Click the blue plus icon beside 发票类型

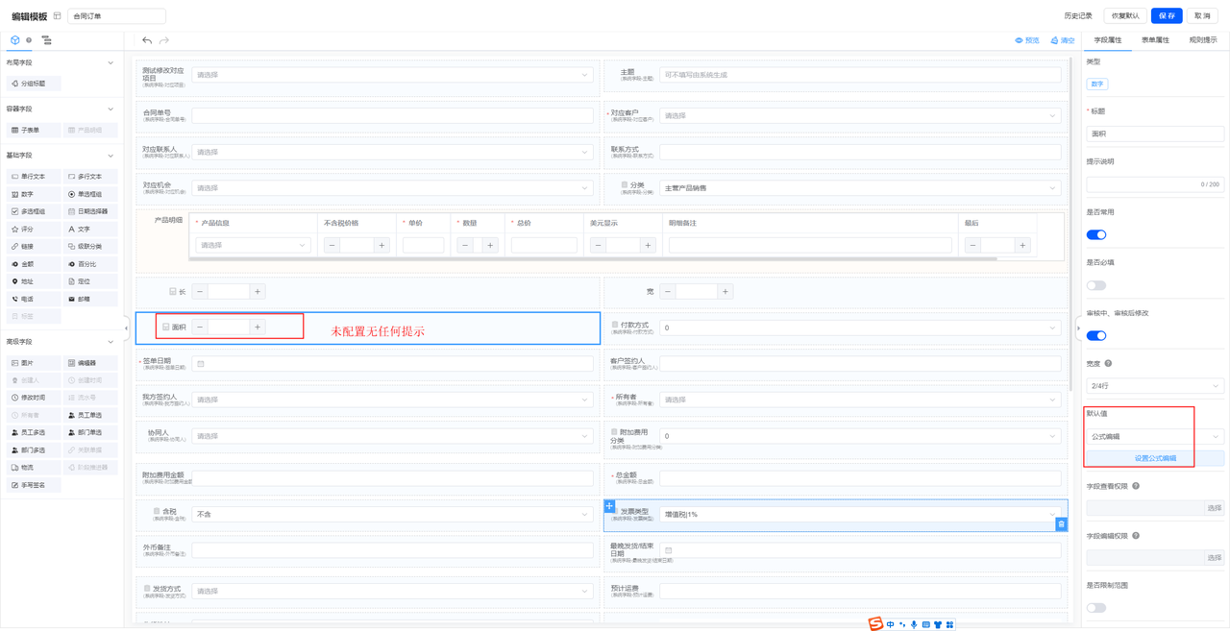609,505
